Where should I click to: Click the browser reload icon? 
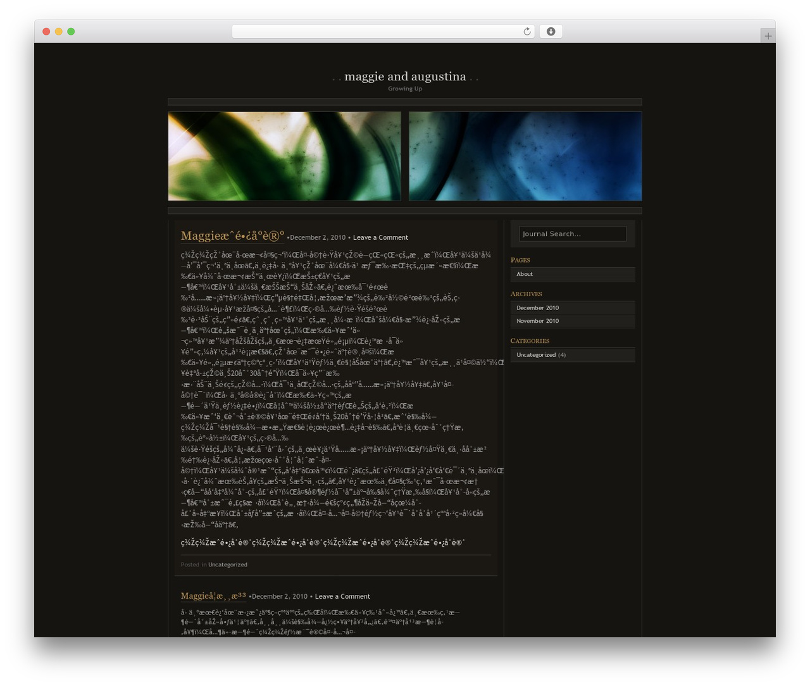point(526,32)
